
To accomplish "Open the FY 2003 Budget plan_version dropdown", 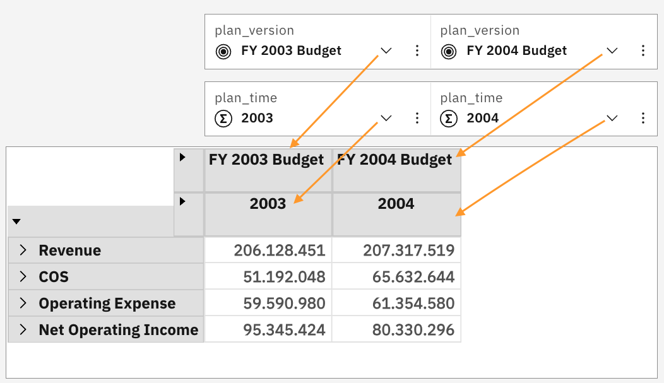I will 386,51.
